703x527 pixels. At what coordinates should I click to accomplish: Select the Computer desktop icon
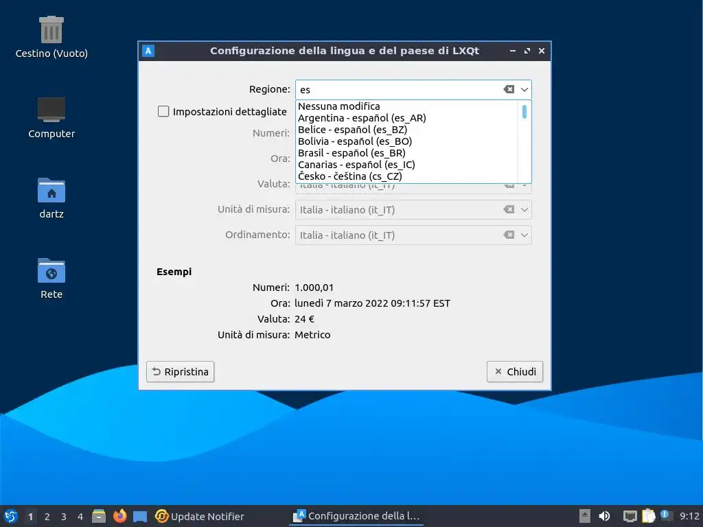51,118
